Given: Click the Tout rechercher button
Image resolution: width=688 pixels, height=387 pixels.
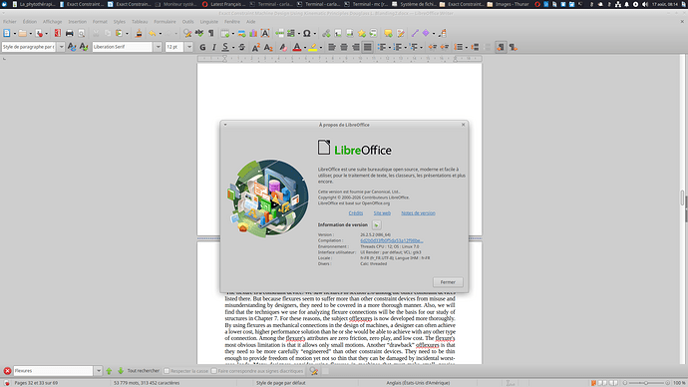Looking at the screenshot, I should [x=143, y=371].
